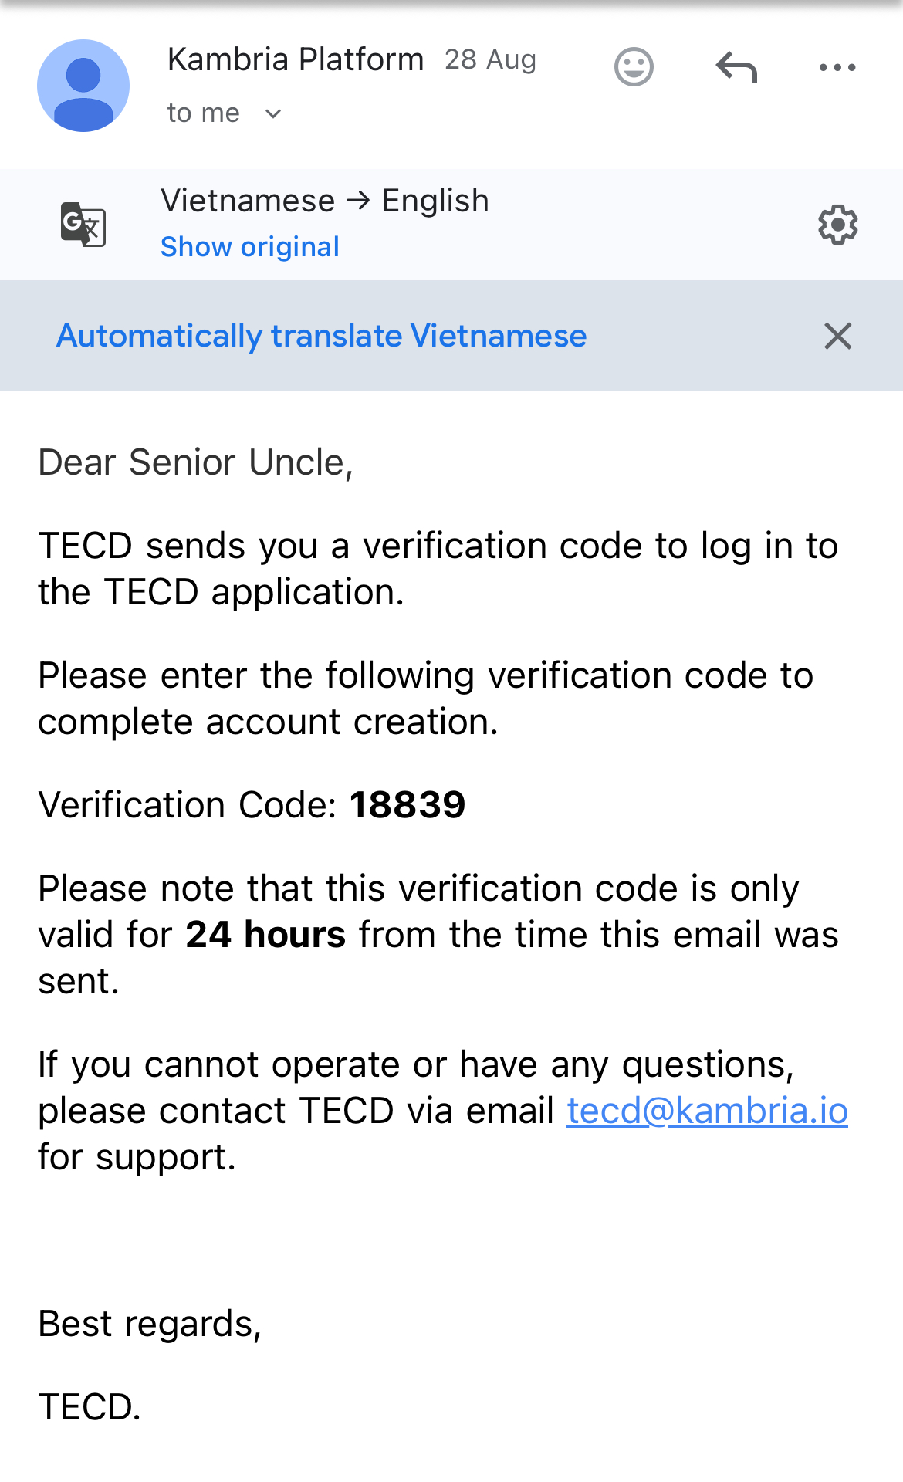
Task: Dismiss the automatic translation banner
Action: coord(837,337)
